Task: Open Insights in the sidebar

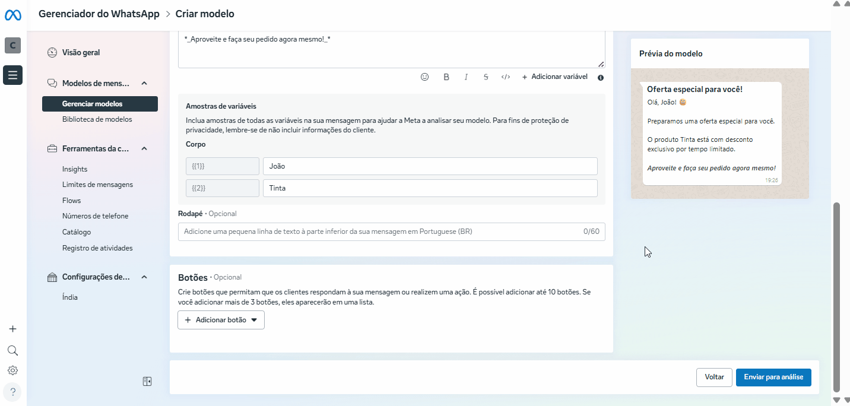Action: click(75, 169)
